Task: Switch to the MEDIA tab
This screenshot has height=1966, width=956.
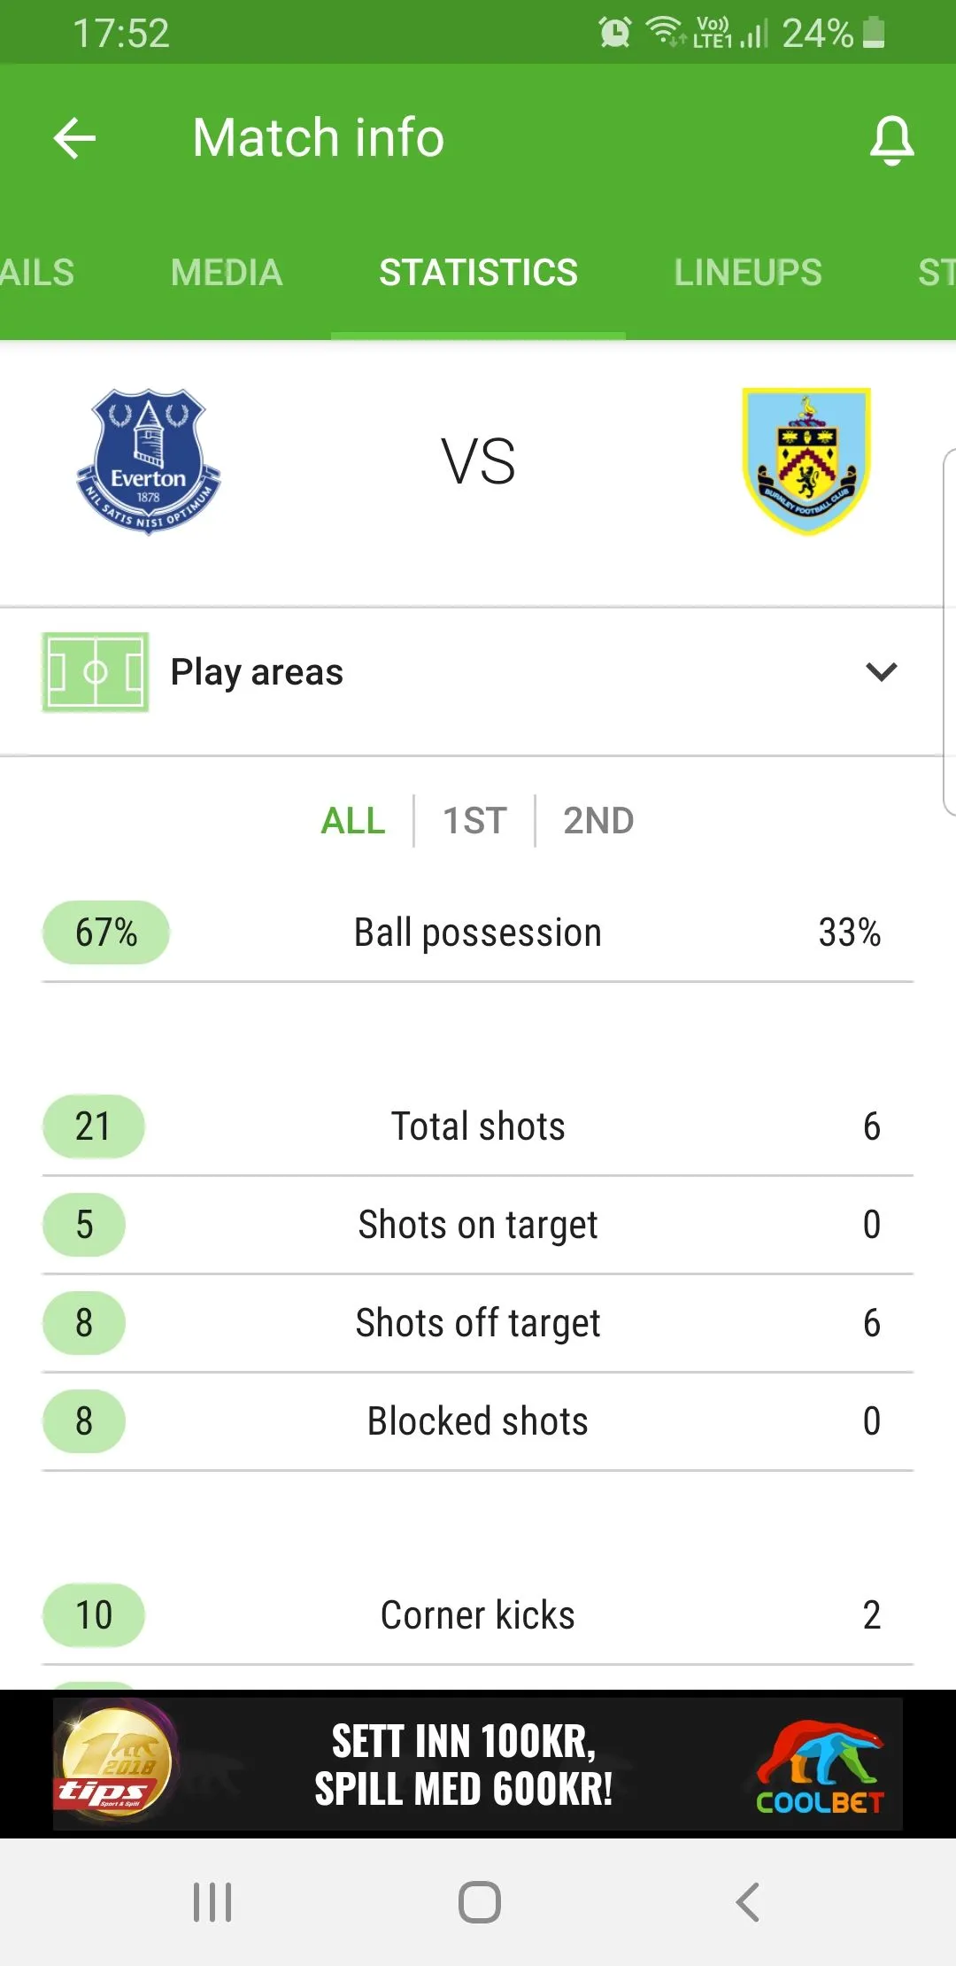Action: coord(227,273)
